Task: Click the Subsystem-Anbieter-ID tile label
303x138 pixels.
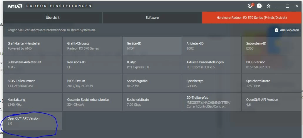Action: (x=24, y=62)
